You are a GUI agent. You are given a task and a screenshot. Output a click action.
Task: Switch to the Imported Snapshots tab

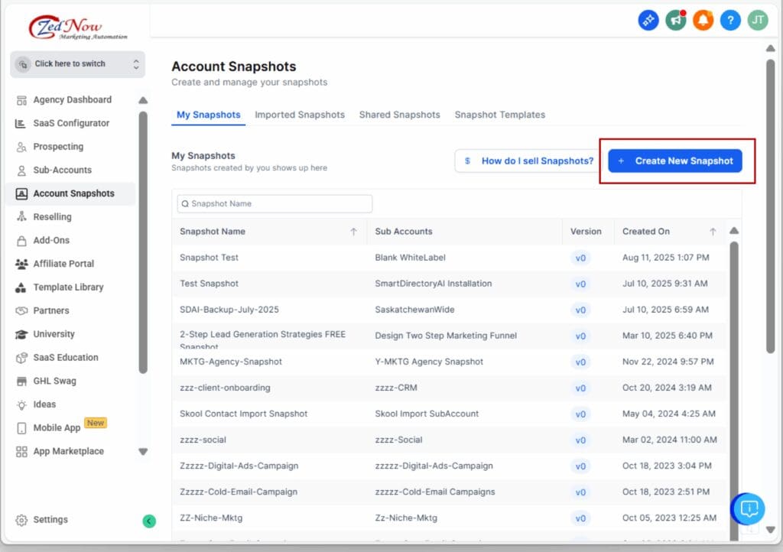tap(300, 115)
